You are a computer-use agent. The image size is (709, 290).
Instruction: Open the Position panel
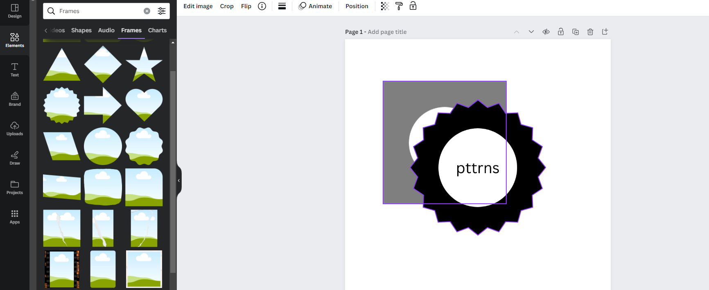pos(357,6)
